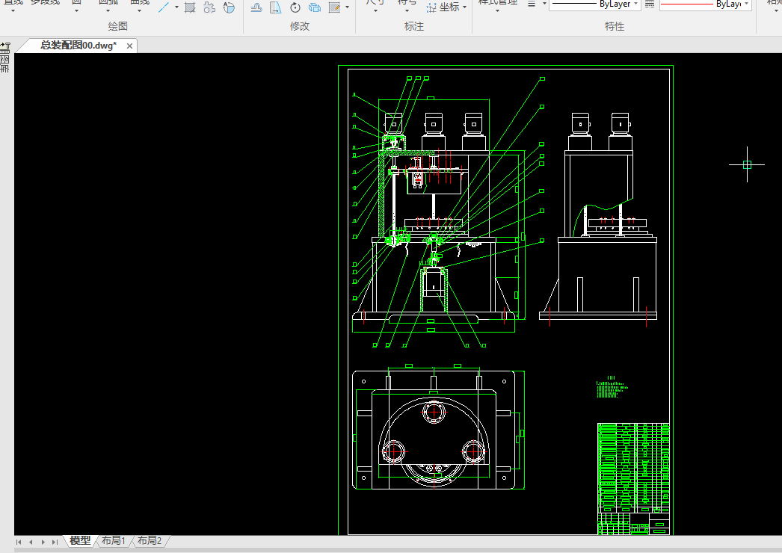782x553 pixels.
Task: Click the lineweight pattern icon in 特性 panel
Action: tap(649, 4)
